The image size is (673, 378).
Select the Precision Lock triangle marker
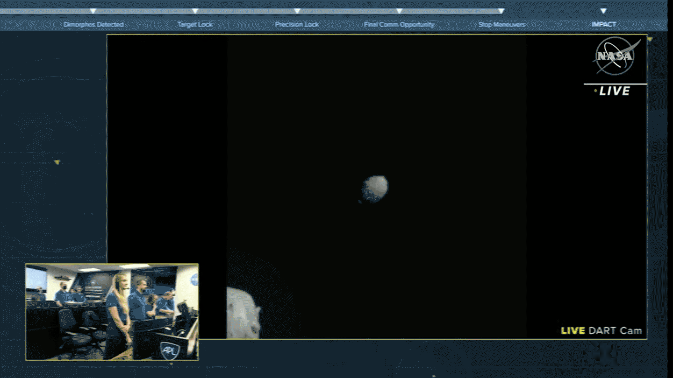297,11
